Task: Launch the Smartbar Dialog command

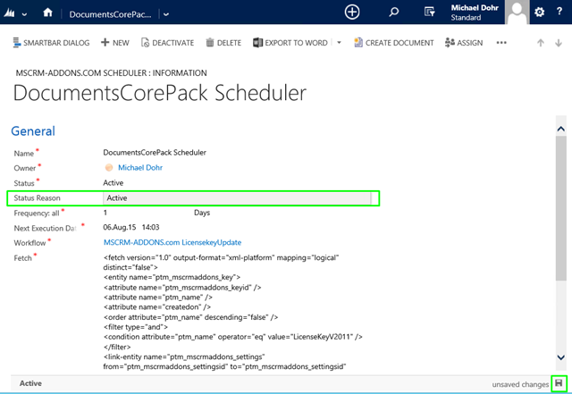Action: click(51, 43)
